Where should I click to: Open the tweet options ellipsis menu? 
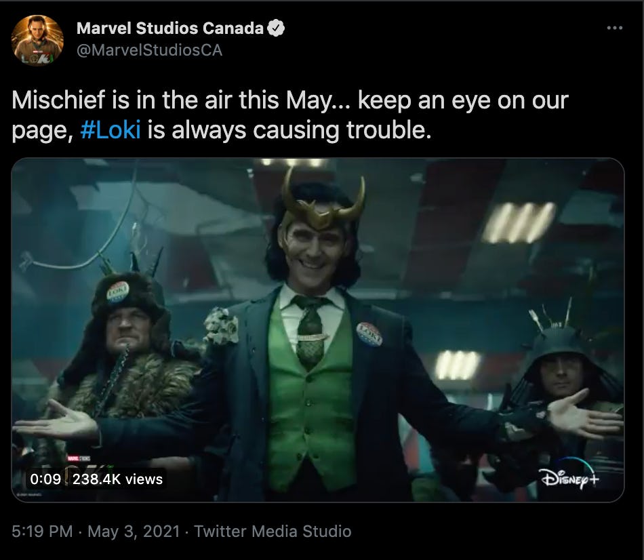616,27
